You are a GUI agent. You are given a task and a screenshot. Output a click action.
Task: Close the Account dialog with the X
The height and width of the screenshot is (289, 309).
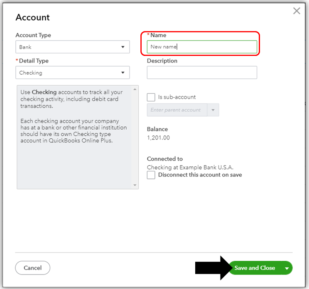coord(297,11)
